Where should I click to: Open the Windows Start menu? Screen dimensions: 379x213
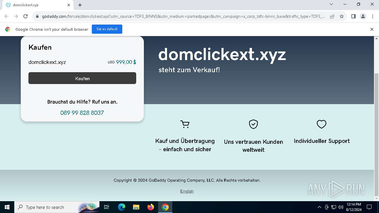point(7,207)
